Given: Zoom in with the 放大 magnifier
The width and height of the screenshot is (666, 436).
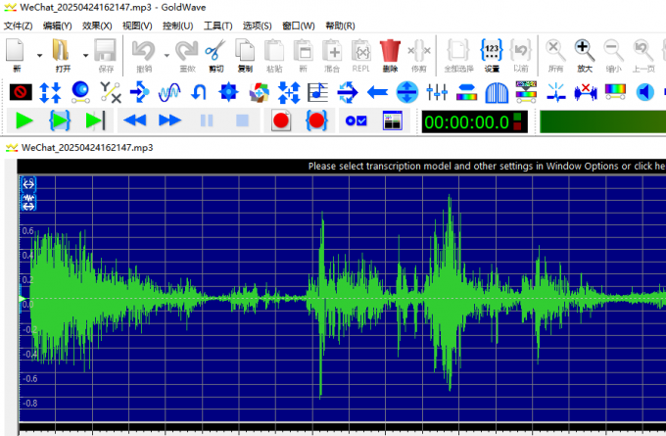Looking at the screenshot, I should pyautogui.click(x=585, y=51).
